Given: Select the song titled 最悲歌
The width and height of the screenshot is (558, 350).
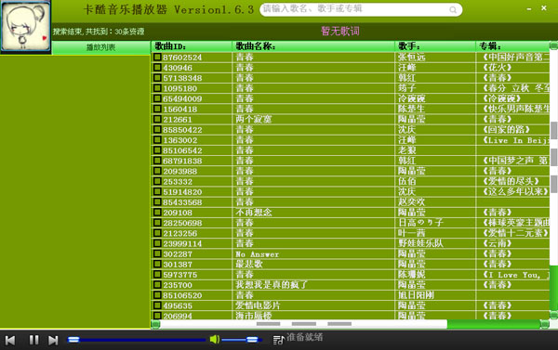Looking at the screenshot, I should (248, 264).
